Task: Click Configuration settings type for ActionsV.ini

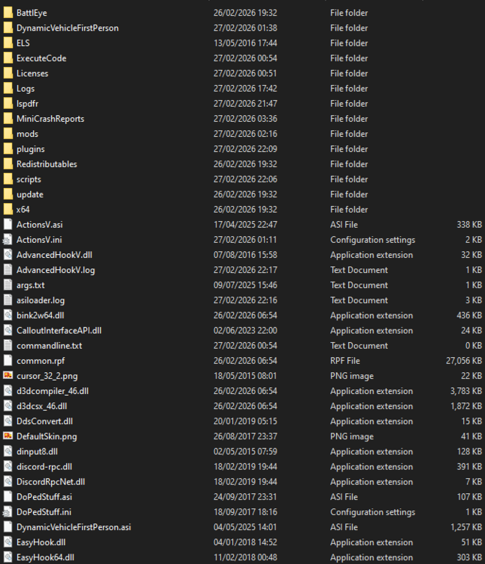Action: pos(373,240)
